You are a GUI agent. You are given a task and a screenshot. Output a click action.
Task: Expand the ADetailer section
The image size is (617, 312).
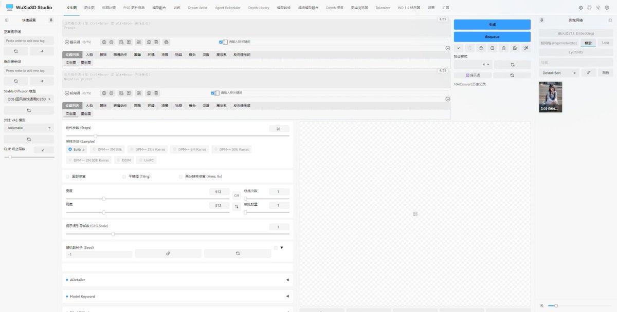tap(177, 280)
